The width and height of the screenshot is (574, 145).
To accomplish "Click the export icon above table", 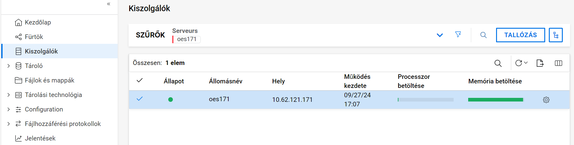I will (540, 63).
